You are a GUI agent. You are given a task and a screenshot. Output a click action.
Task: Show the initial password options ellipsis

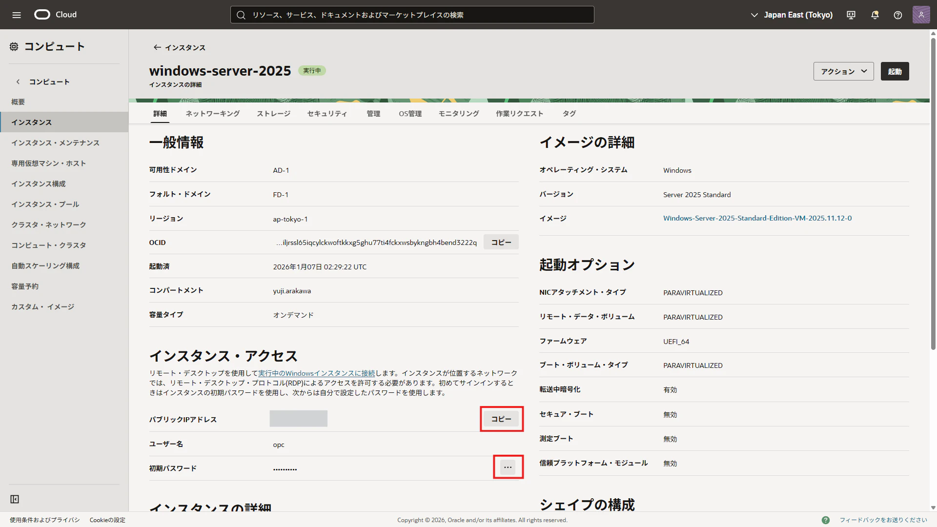[508, 467]
